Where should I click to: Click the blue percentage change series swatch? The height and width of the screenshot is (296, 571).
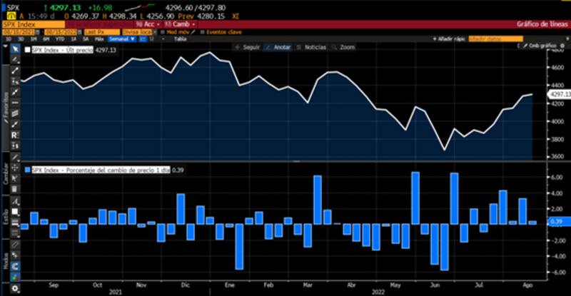tap(28, 170)
